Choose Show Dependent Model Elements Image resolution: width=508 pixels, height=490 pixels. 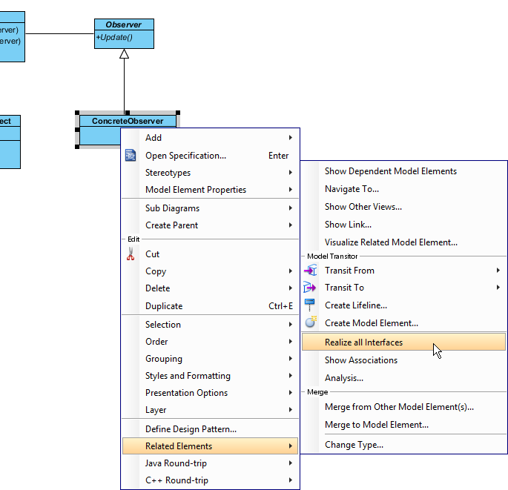[x=403, y=171]
